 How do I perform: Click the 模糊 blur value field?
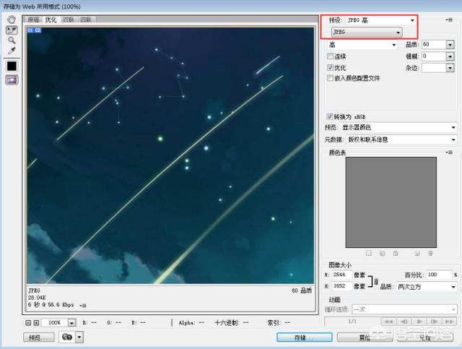click(x=434, y=56)
